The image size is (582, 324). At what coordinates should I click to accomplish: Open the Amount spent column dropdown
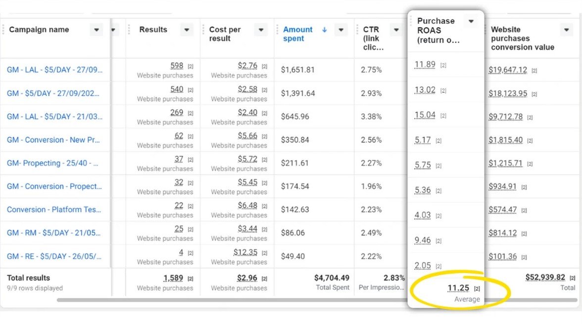point(340,30)
